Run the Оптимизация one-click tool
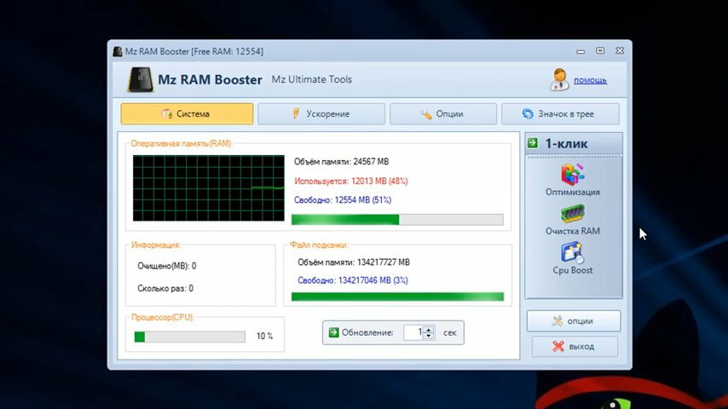This screenshot has width=728, height=409. pyautogui.click(x=573, y=180)
